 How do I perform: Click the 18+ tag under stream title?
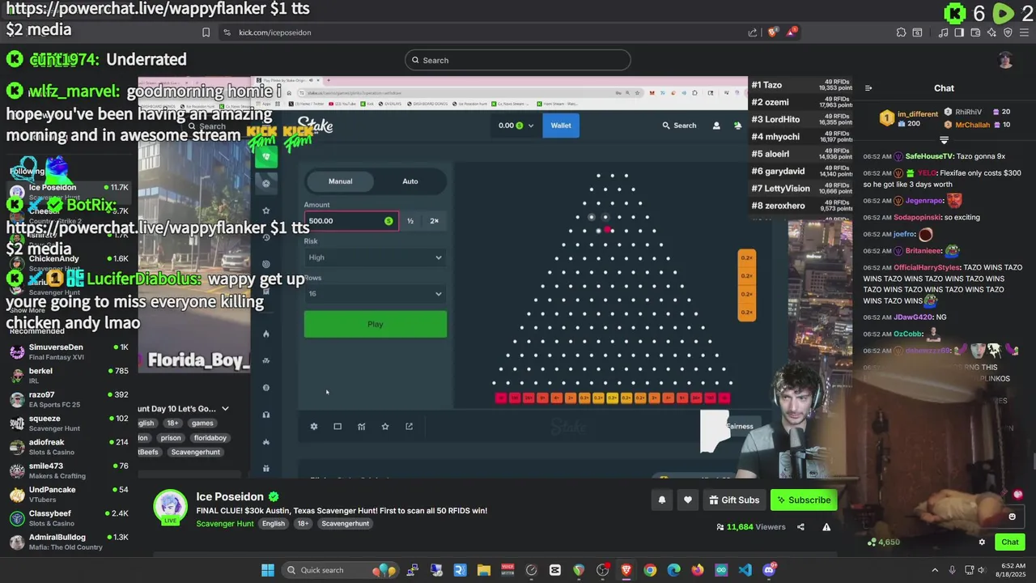click(303, 524)
